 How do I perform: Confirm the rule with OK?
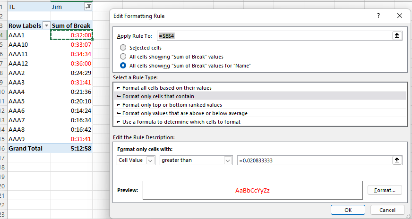348,210
